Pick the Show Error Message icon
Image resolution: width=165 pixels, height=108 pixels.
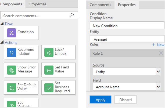click(x=12, y=70)
